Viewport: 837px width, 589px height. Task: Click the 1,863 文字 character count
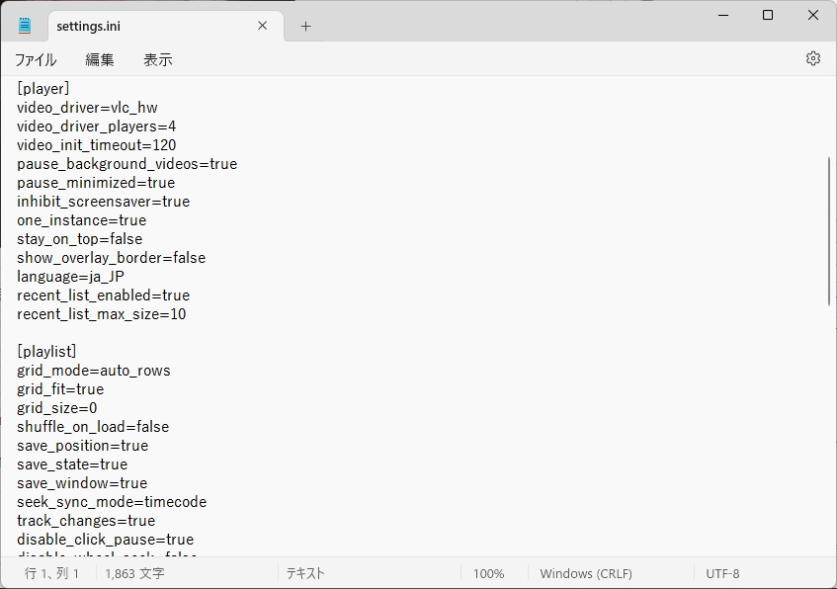click(x=135, y=573)
